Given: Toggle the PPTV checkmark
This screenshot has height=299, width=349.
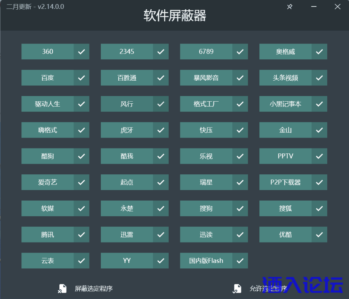Looking at the screenshot, I should [319, 156].
